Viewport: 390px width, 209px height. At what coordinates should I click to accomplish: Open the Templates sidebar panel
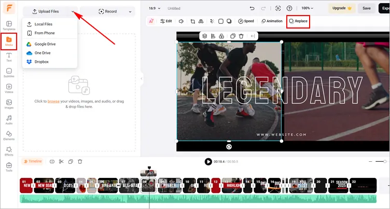[x=9, y=25]
